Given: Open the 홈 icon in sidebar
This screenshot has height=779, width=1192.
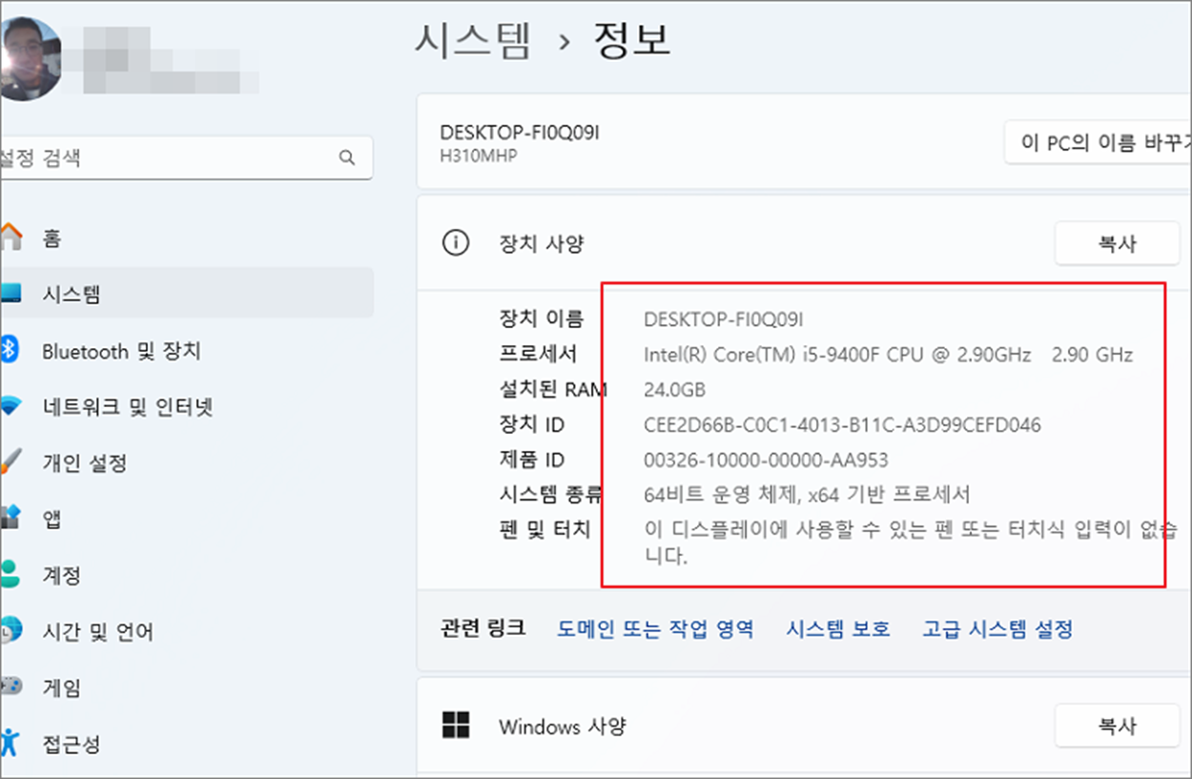Looking at the screenshot, I should [10, 236].
